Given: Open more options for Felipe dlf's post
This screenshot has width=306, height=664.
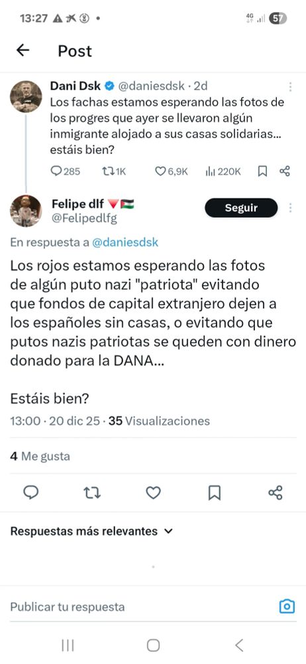Looking at the screenshot, I should coord(290,208).
